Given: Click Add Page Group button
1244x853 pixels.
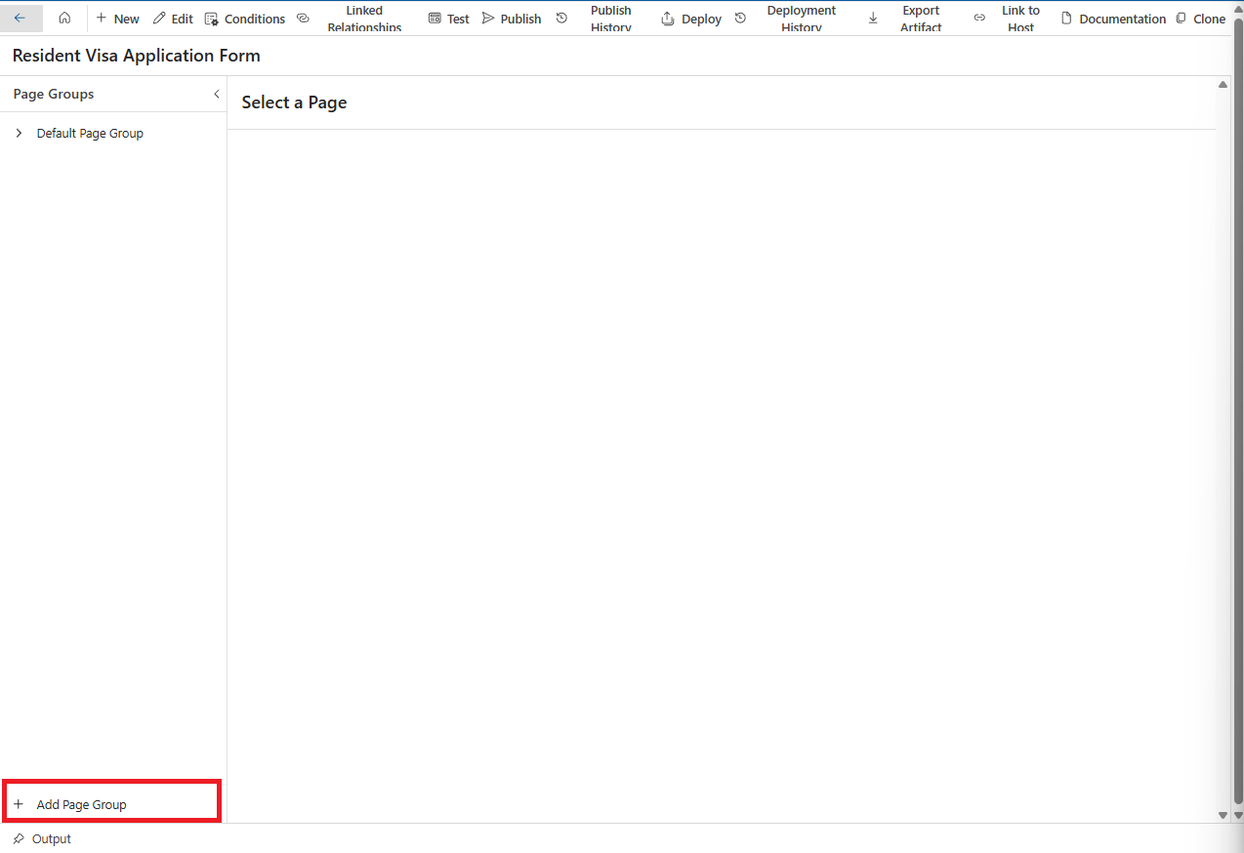Looking at the screenshot, I should [x=81, y=804].
